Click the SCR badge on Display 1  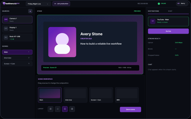[6, 29]
